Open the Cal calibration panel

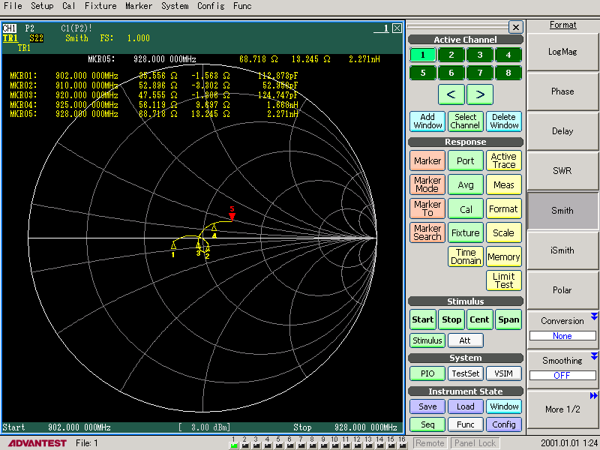[x=466, y=208]
